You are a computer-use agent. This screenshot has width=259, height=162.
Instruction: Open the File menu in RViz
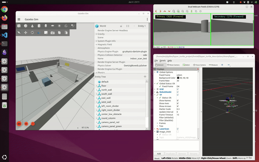156,61
